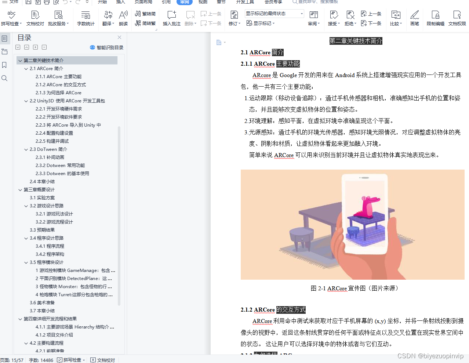Viewport: 469px width, 363px height.
Task: Click the 接受 accept change icon
Action: pyautogui.click(x=334, y=18)
